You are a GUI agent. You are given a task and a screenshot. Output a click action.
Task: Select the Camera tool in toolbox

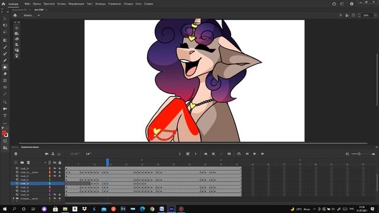(5, 109)
